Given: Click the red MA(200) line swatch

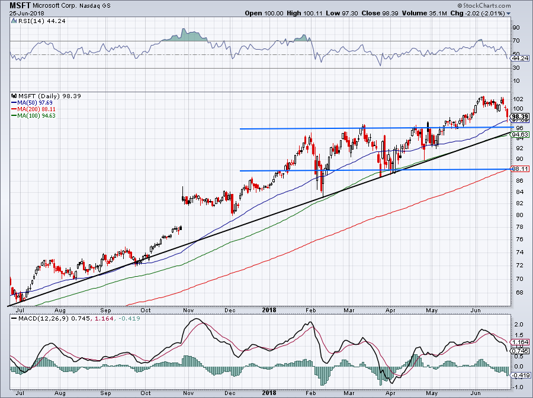Looking at the screenshot, I should 14,109.
